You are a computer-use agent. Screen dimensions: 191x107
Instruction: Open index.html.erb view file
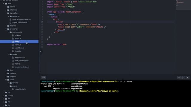click(20, 89)
